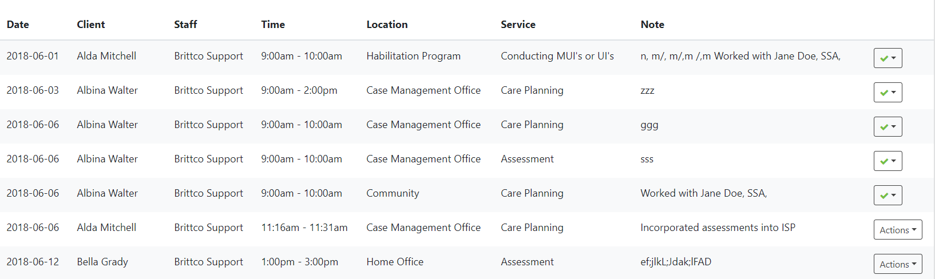Select client name Bella Grady
Image resolution: width=935 pixels, height=279 pixels.
point(102,262)
